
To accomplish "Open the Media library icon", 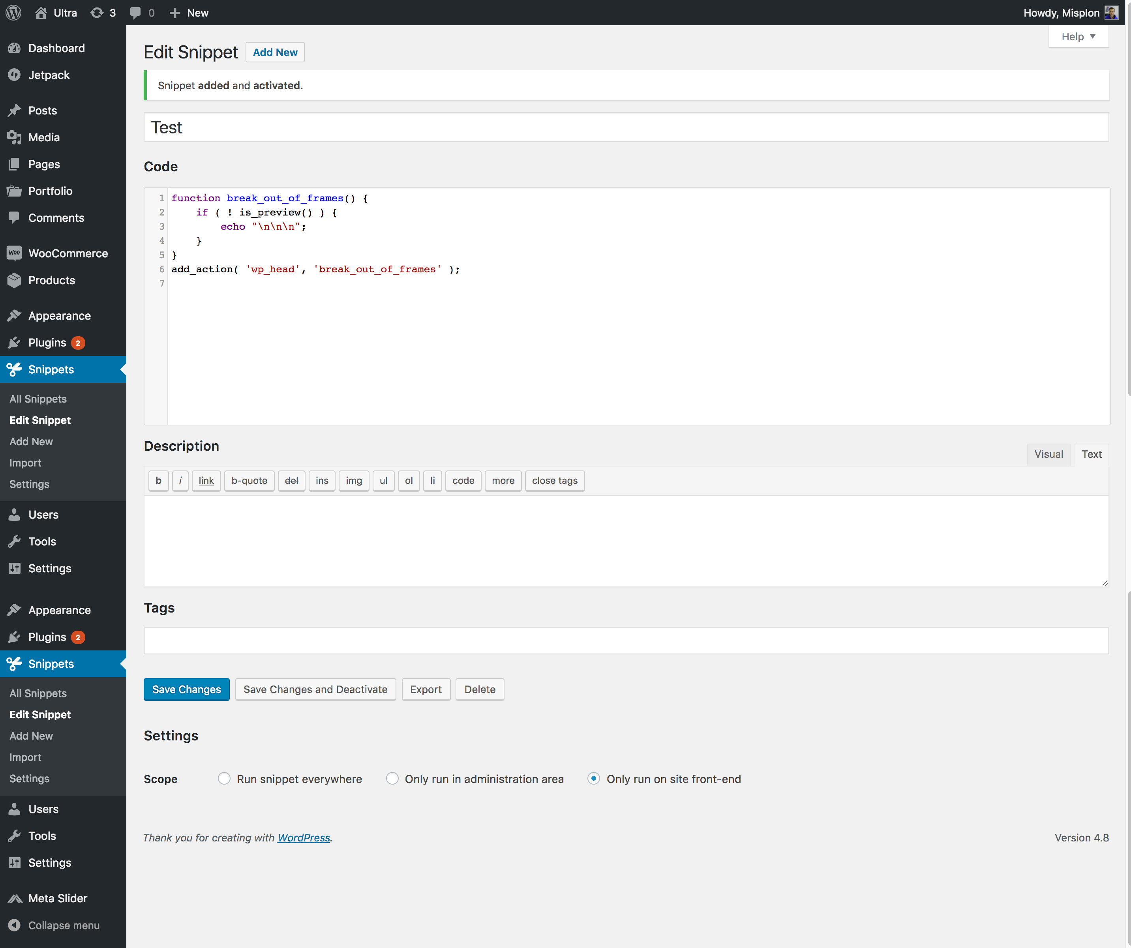I will tap(15, 137).
